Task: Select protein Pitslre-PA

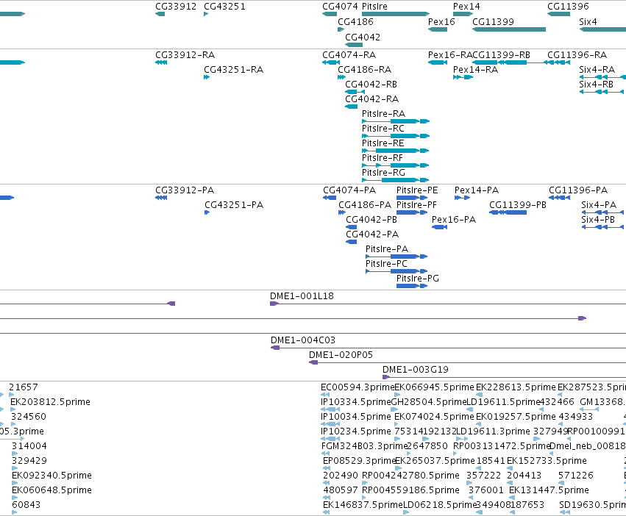Action: 396,257
